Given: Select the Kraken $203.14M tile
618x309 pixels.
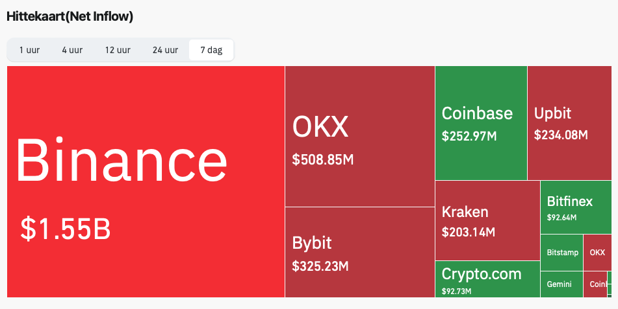Looking at the screenshot, I should tap(487, 220).
